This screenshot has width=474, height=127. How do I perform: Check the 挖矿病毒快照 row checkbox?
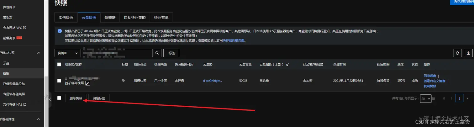[x=59, y=81]
